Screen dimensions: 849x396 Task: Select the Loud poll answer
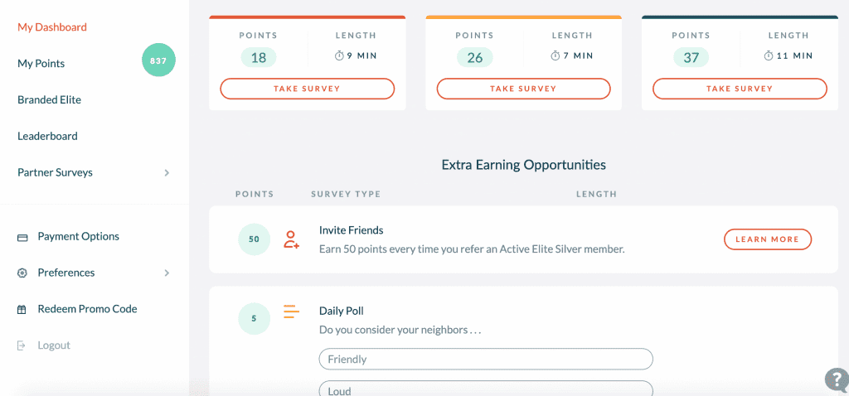click(486, 389)
